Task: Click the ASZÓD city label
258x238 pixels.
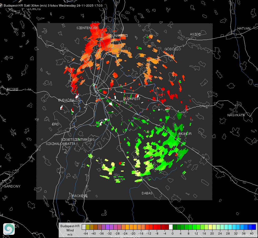Action: (x=196, y=34)
